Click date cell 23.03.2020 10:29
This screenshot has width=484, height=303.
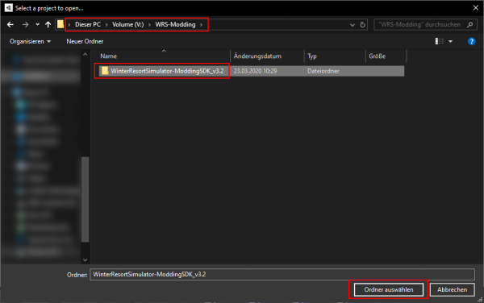pyautogui.click(x=255, y=71)
